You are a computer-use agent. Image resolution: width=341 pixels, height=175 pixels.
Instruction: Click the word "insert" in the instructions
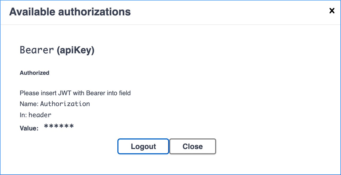(44, 93)
